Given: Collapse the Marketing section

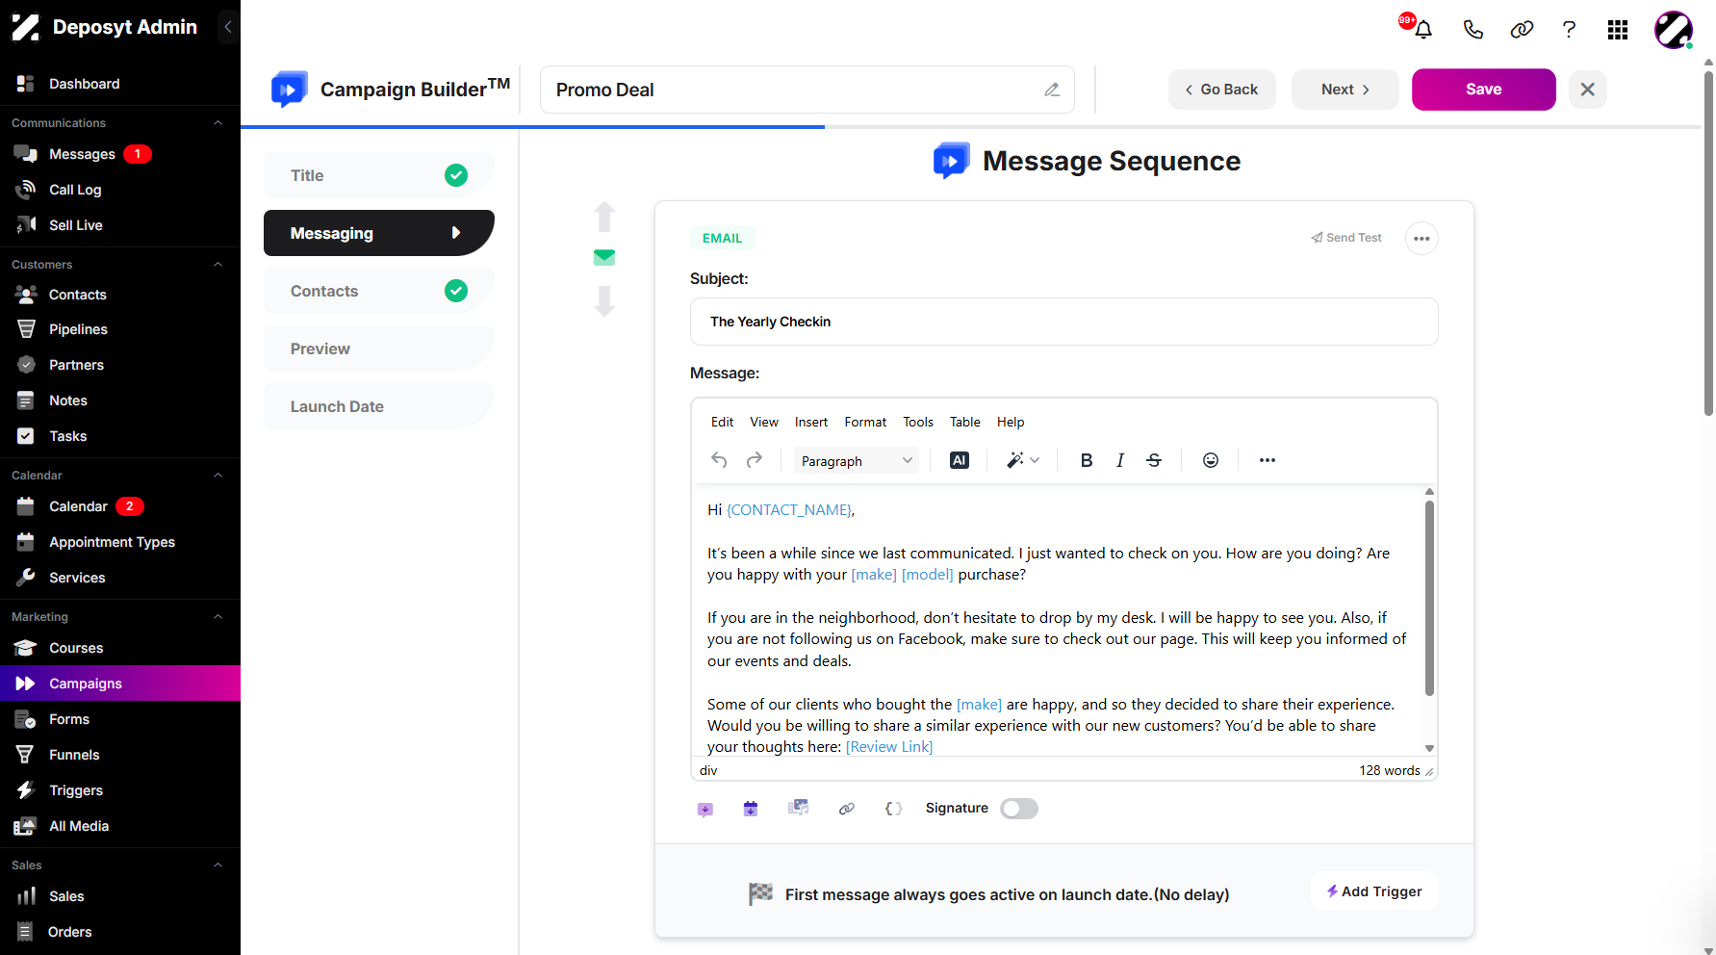Looking at the screenshot, I should coord(218,617).
